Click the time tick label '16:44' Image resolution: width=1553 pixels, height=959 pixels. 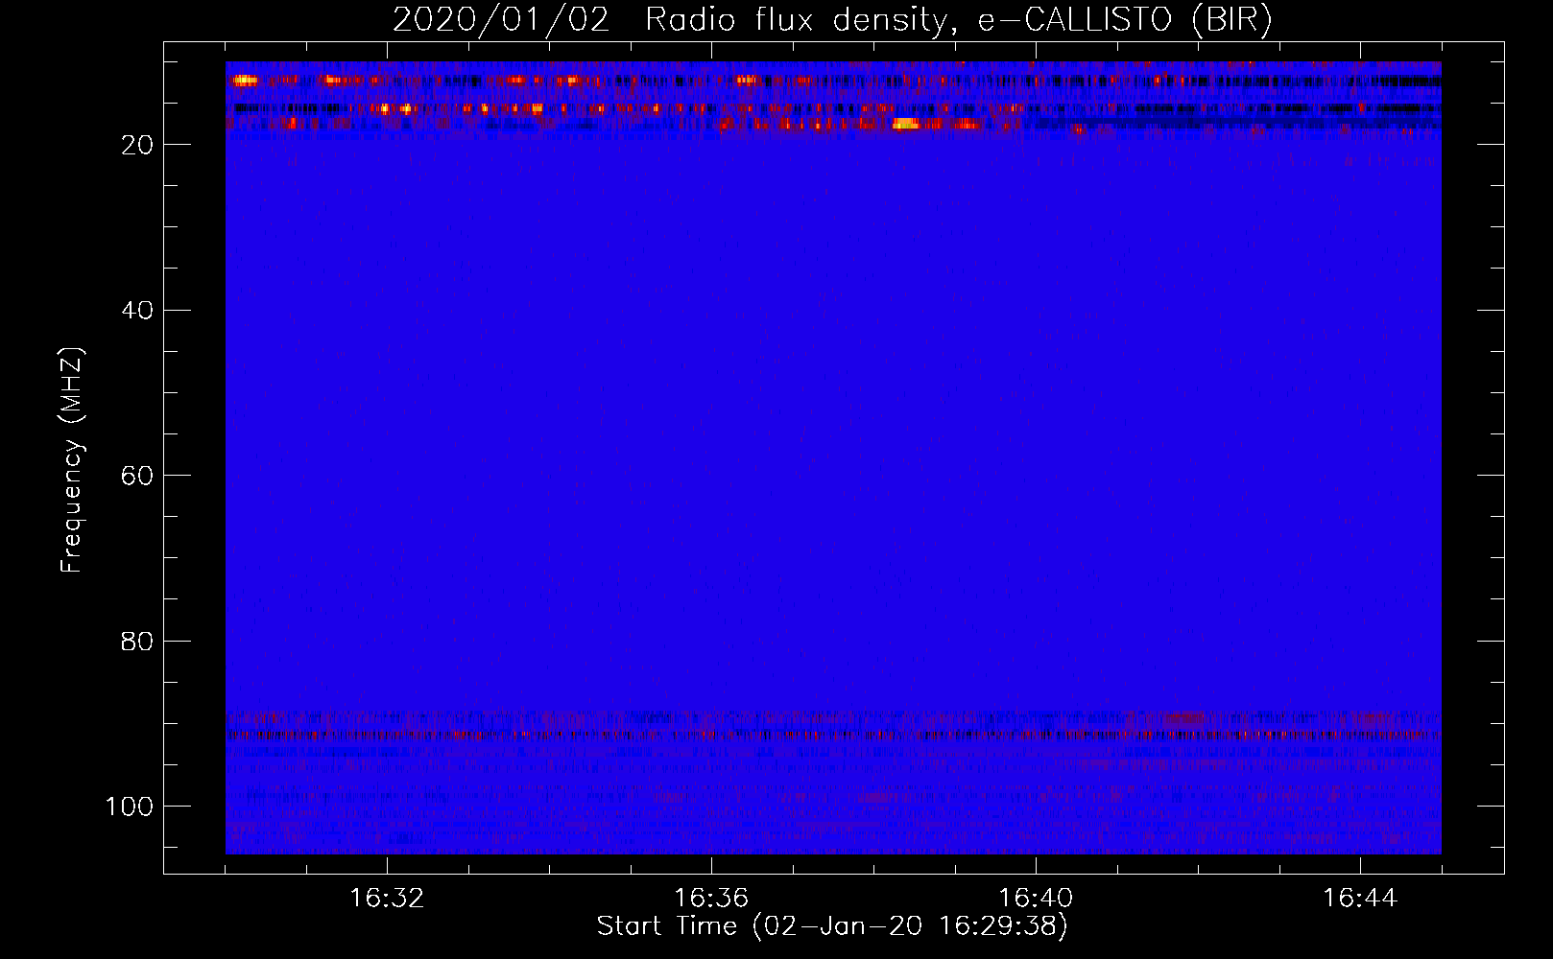point(1360,899)
